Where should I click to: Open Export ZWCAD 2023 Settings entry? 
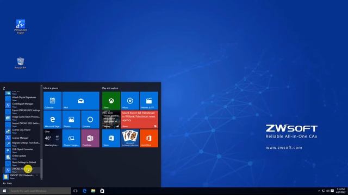pyautogui.click(x=22, y=112)
